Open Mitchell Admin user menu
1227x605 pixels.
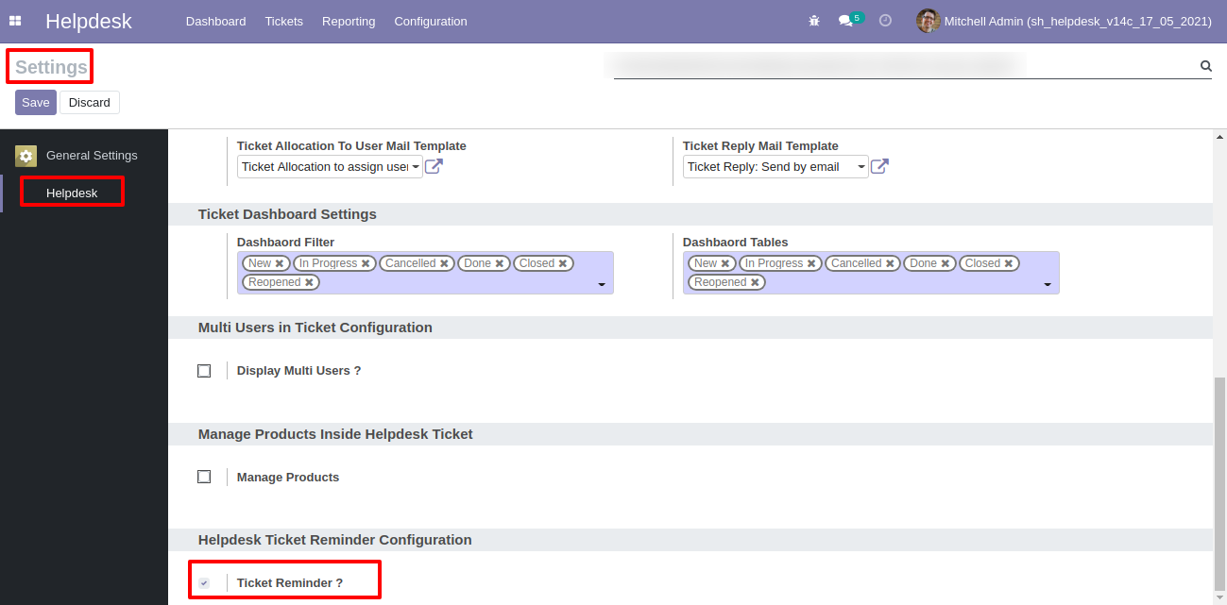click(x=1065, y=21)
